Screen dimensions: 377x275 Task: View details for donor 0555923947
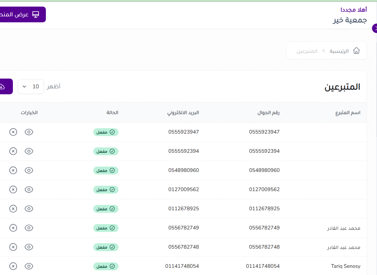[x=29, y=132]
